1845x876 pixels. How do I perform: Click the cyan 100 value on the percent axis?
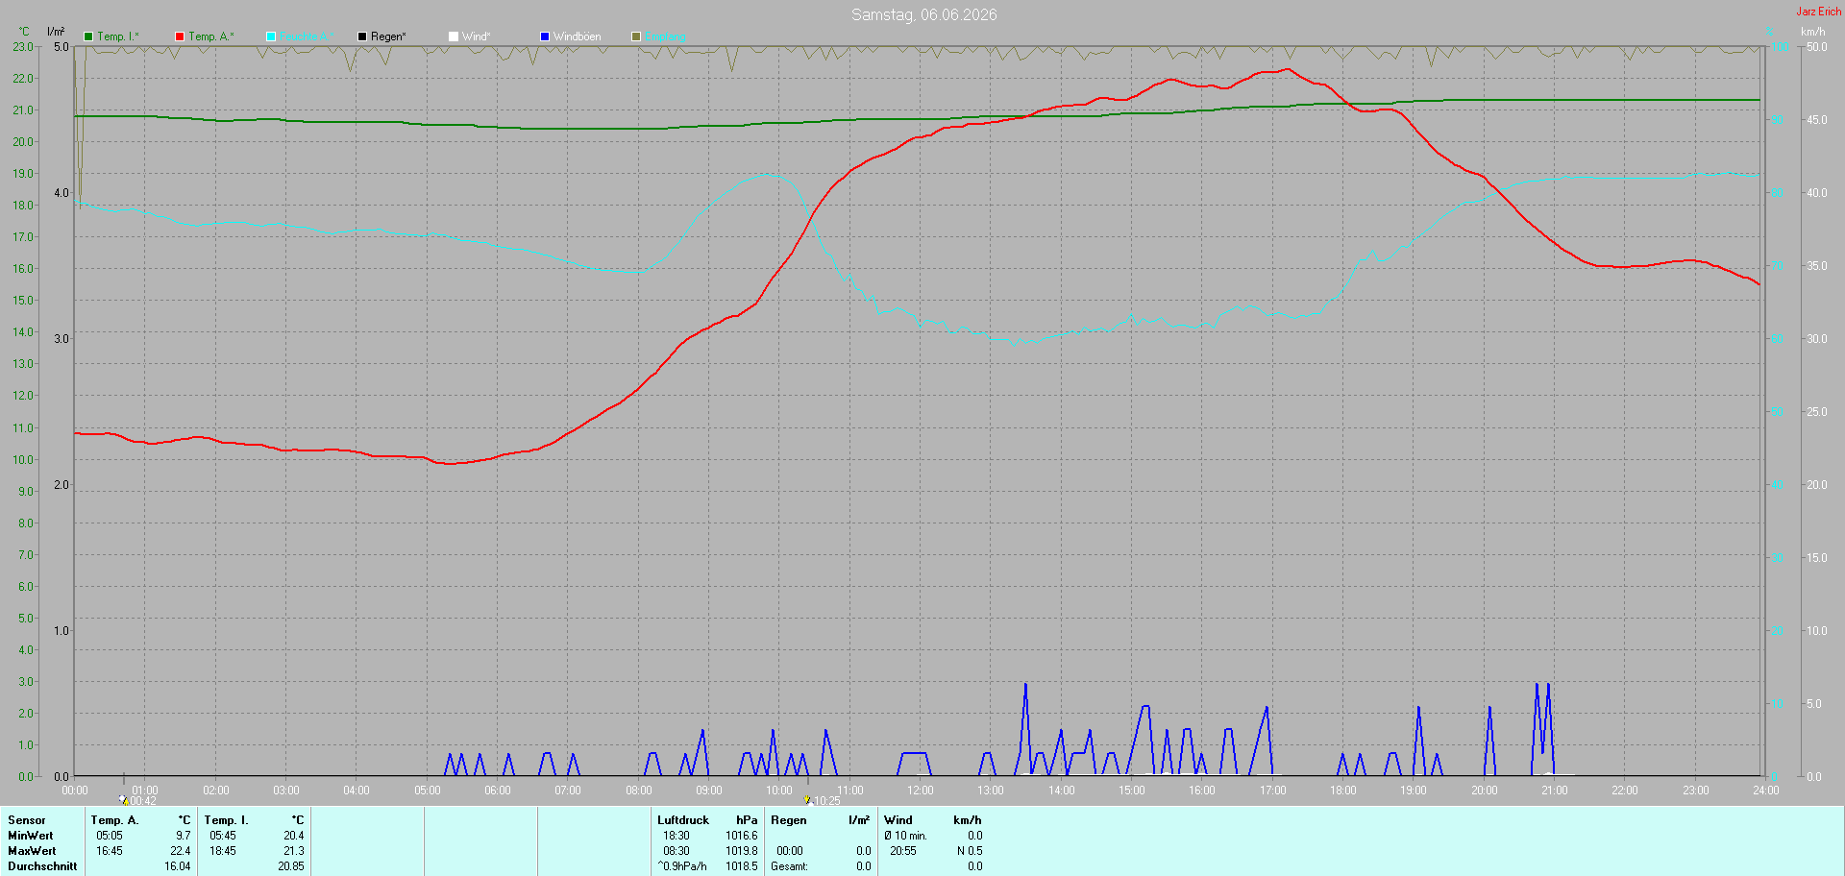click(1781, 47)
